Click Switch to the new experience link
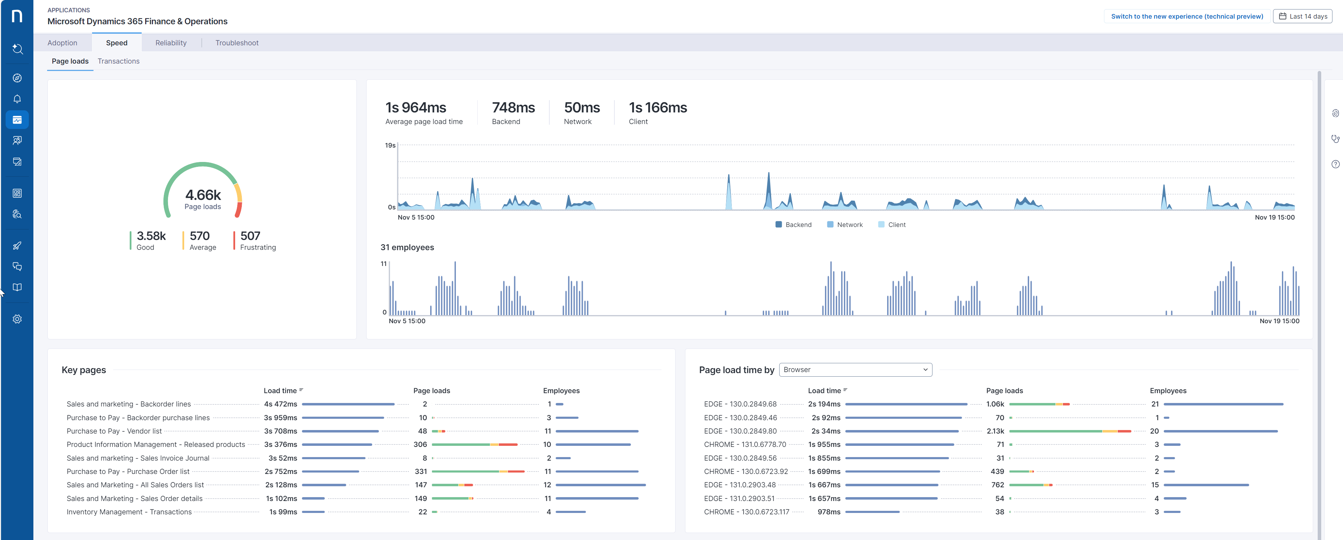 [1187, 16]
